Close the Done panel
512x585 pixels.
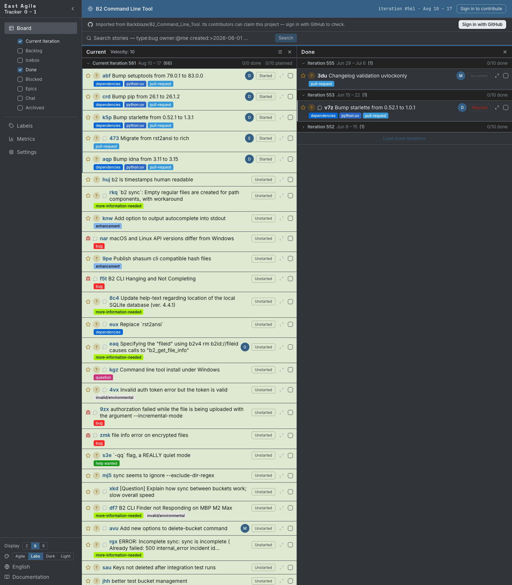tap(505, 52)
